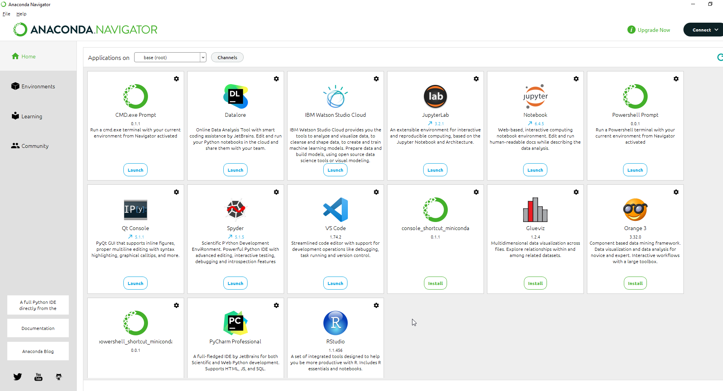Open settings gear on JupyterLab card
Image resolution: width=723 pixels, height=391 pixels.
pyautogui.click(x=476, y=79)
